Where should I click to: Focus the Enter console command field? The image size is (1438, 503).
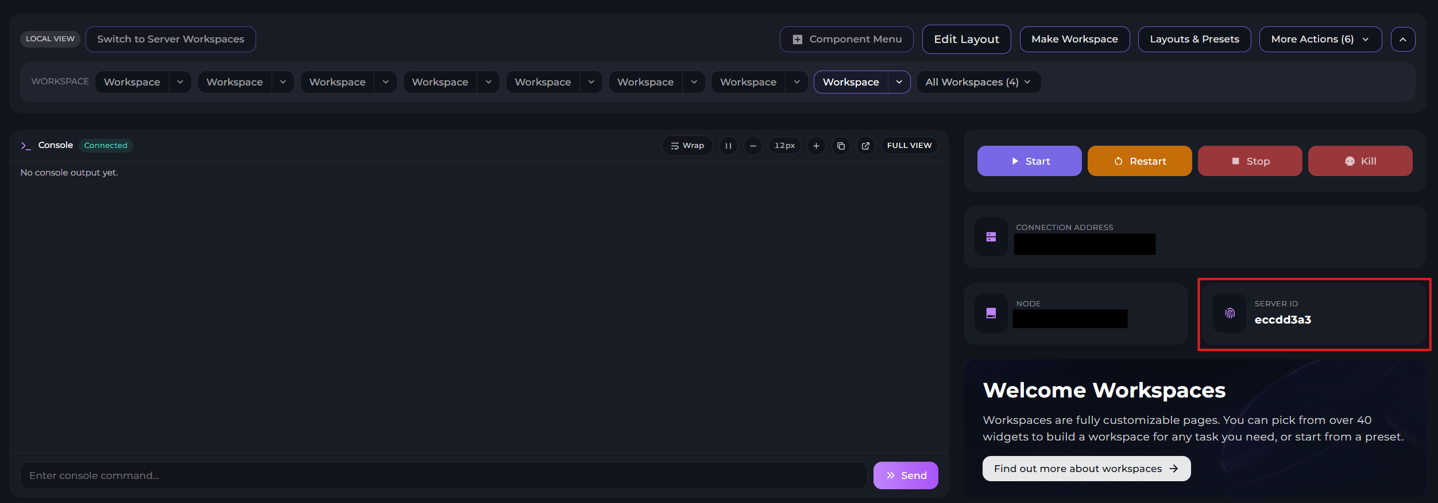[x=443, y=475]
